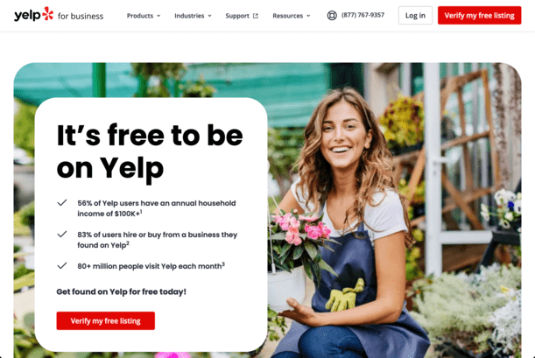Click the external link icon beside Support
This screenshot has height=358, width=535.
coord(256,16)
